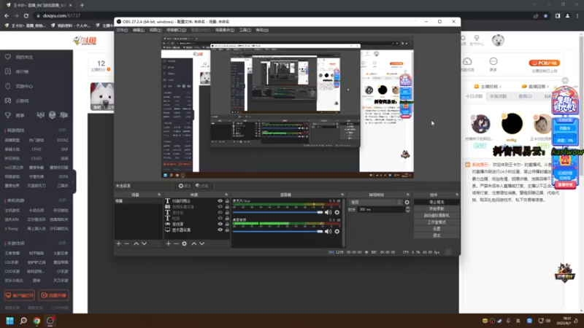Add a new source with the plus icon in OBS sources toolbar
This screenshot has height=328, width=584.
click(169, 243)
